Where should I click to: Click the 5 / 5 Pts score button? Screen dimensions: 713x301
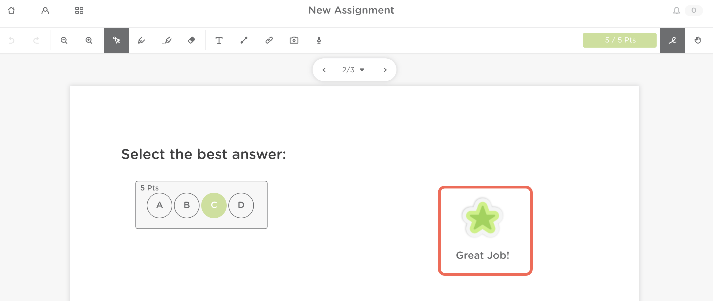coord(620,40)
